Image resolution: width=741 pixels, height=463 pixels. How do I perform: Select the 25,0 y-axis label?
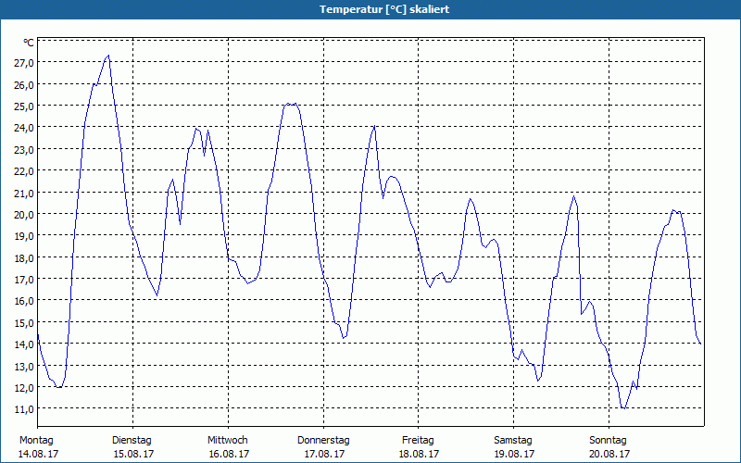point(24,106)
